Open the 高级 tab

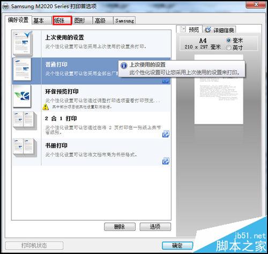(x=103, y=20)
